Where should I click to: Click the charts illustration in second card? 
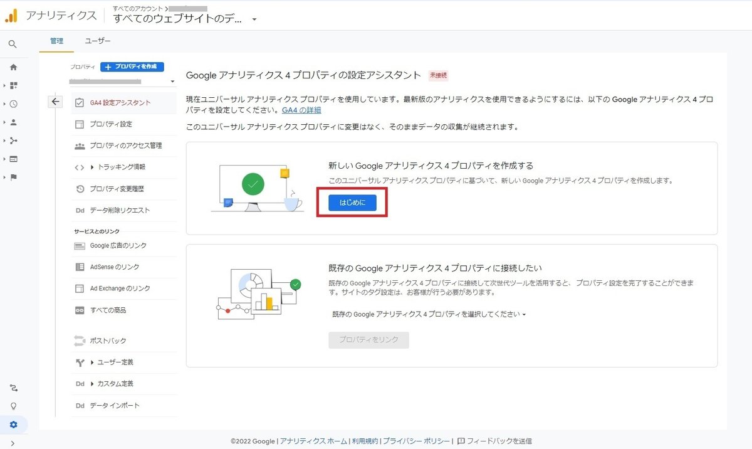258,293
